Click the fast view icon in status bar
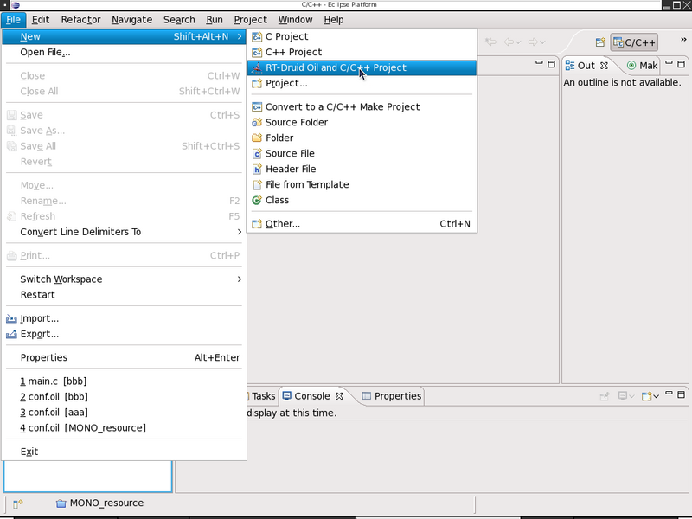The height and width of the screenshot is (519, 692). (17, 503)
